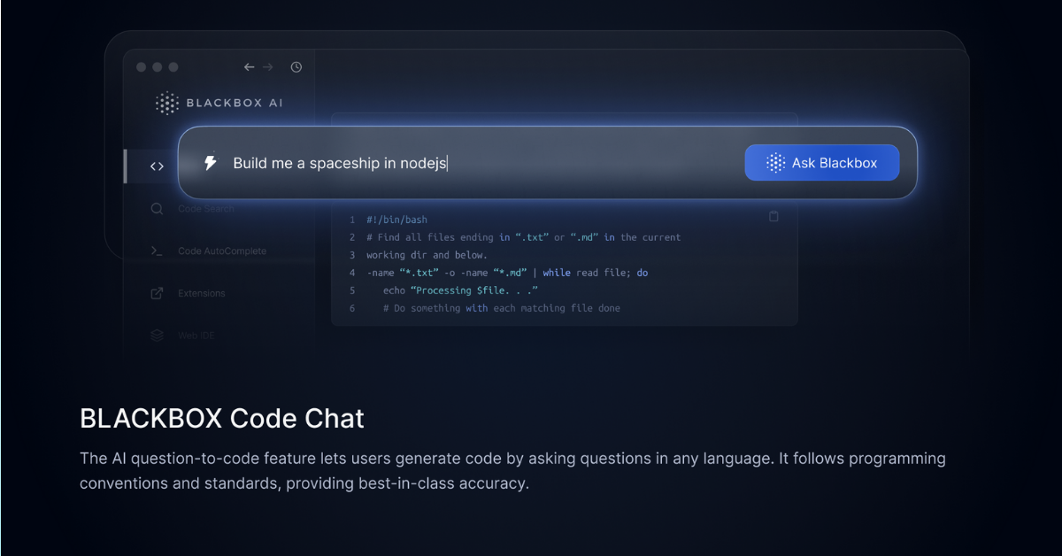This screenshot has width=1062, height=556.
Task: Click the forward arrow navigation icon
Action: click(267, 67)
